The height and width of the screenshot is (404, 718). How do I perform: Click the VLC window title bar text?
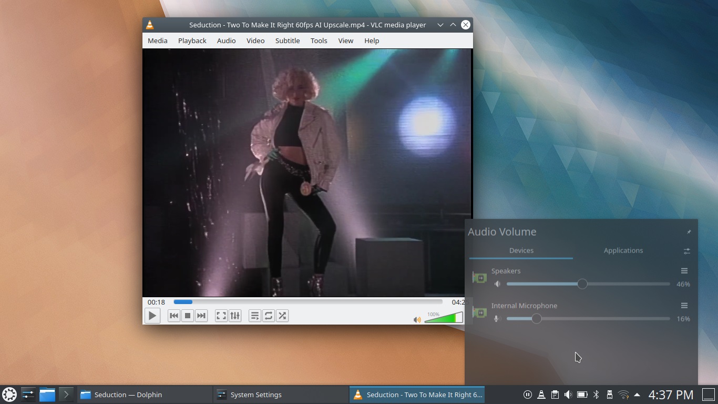[307, 25]
